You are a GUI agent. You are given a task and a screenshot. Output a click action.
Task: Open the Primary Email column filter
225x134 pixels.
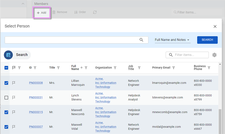[x=174, y=68]
